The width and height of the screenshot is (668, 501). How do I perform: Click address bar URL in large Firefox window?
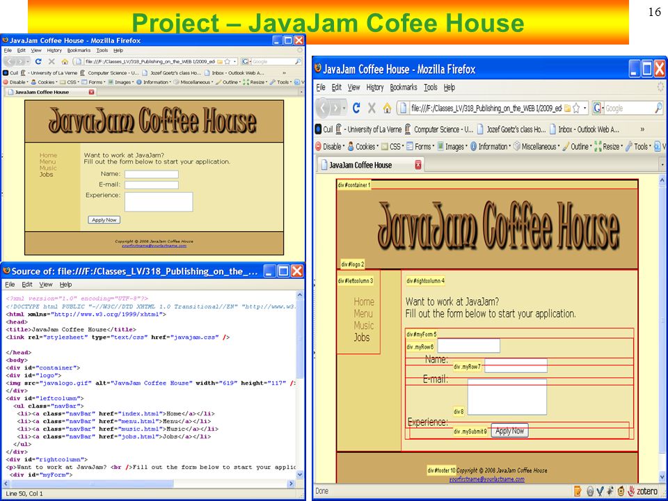[x=486, y=109]
